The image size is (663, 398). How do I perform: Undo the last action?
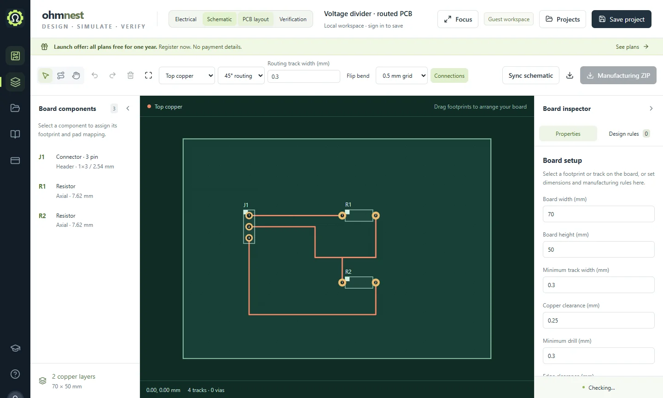point(95,75)
